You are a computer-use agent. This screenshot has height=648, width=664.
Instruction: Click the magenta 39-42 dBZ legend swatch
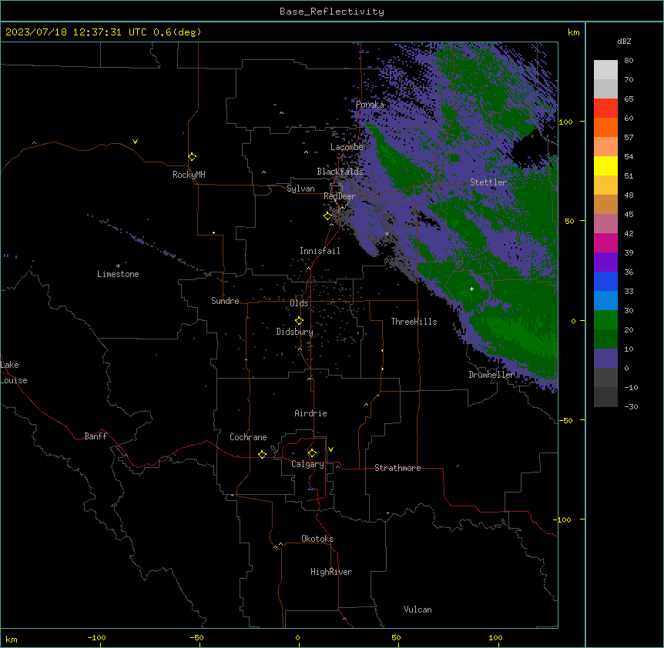pos(605,242)
